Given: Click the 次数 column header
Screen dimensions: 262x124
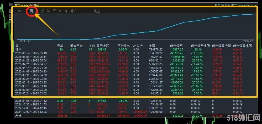Looking at the screenshot, I should pos(92,46).
